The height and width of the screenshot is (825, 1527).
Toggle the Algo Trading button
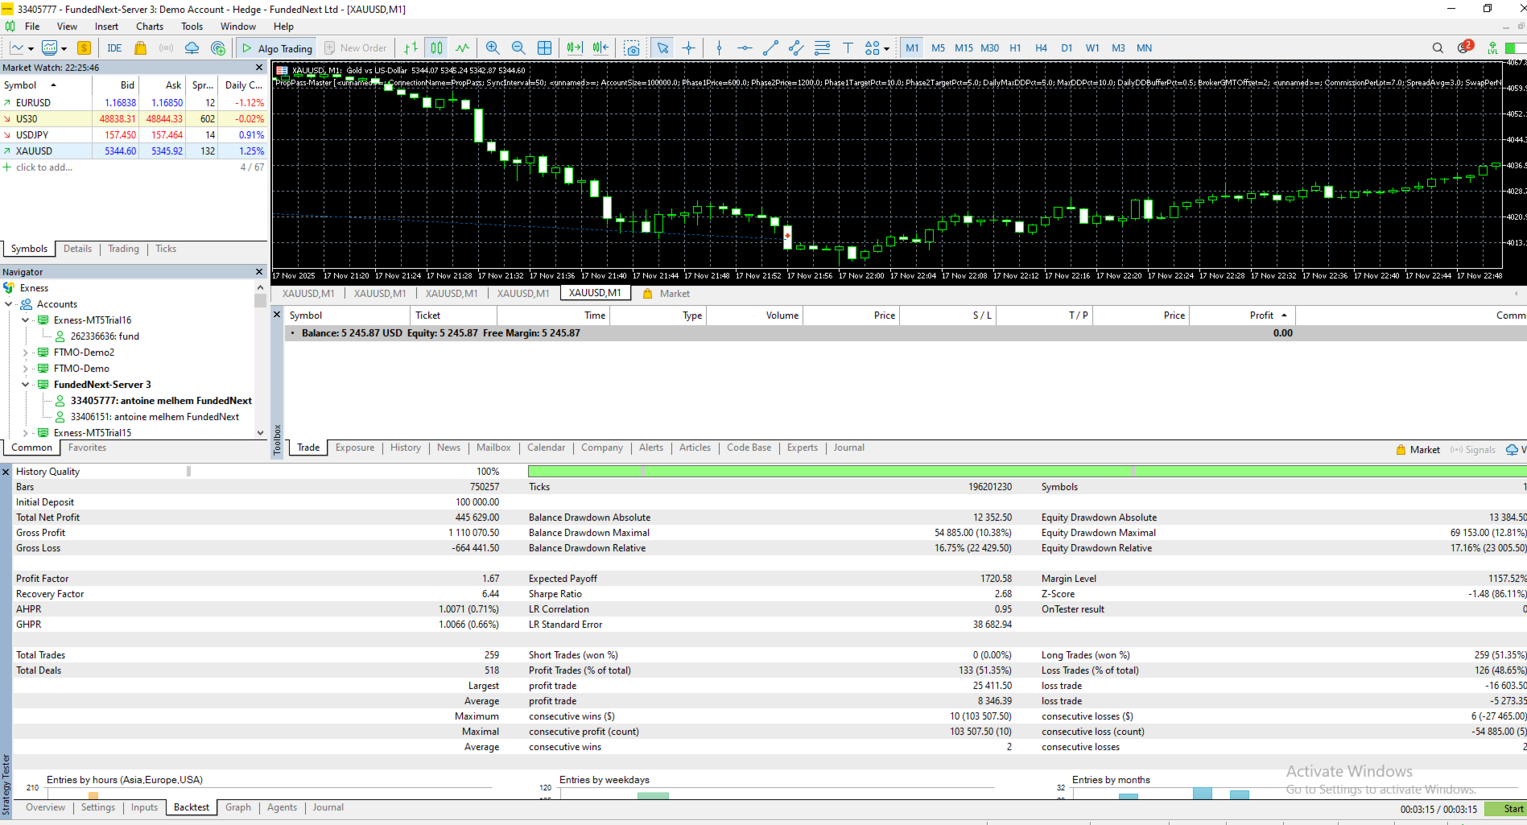tap(277, 48)
